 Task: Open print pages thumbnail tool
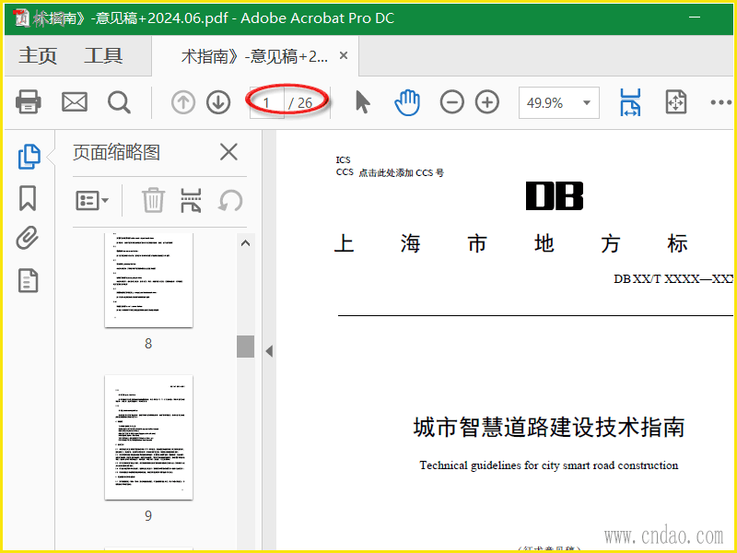191,200
